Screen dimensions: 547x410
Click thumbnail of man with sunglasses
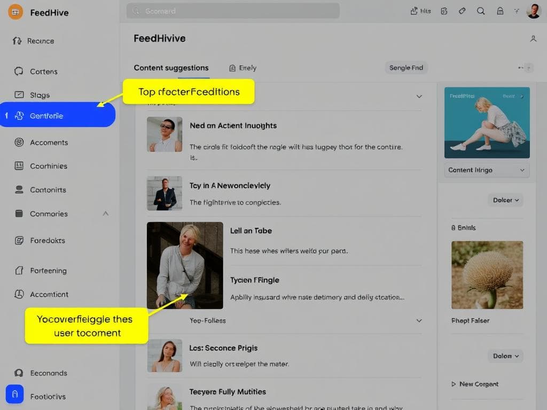click(165, 134)
